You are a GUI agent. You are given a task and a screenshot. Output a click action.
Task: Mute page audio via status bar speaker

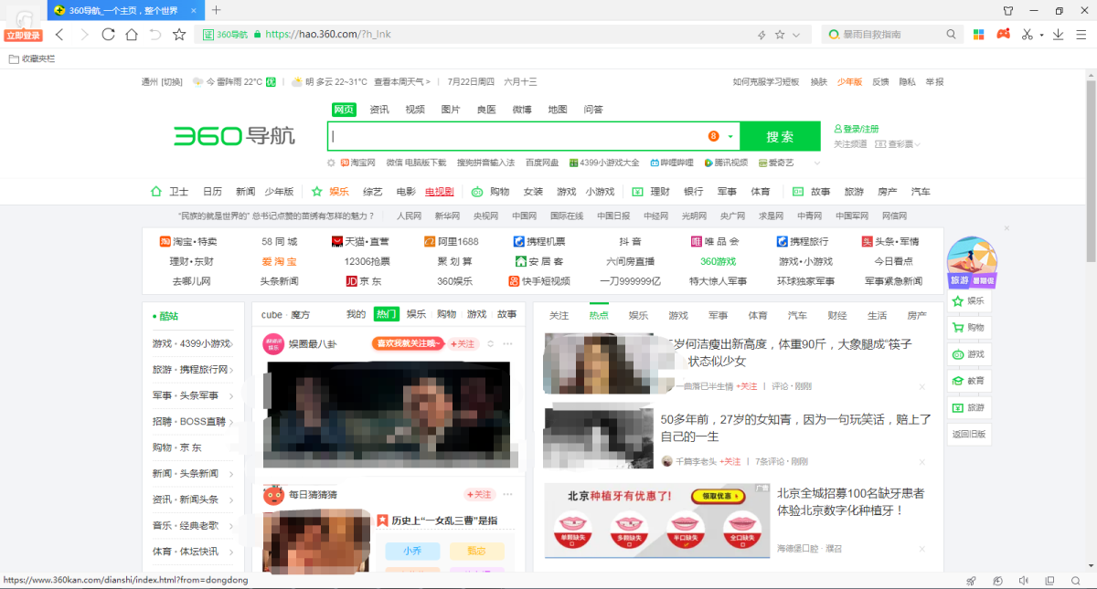click(1024, 581)
